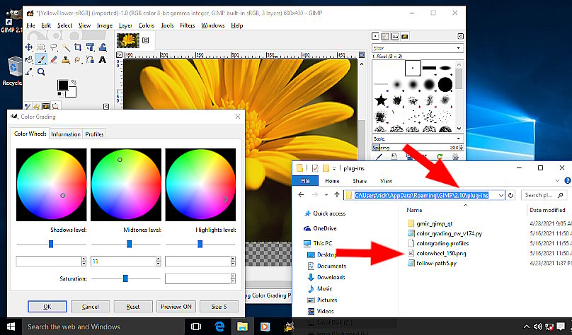The image size is (572, 335).
Task: Open the Document History dockable tab
Action: click(x=405, y=37)
